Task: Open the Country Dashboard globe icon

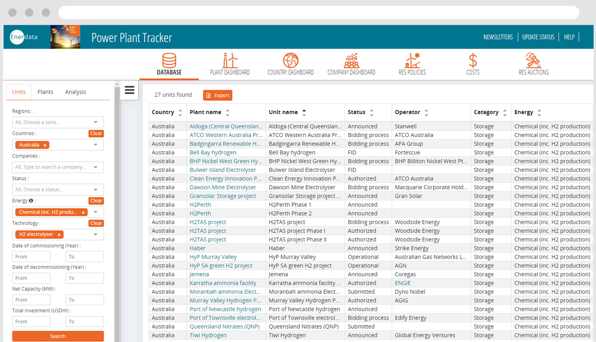Action: tap(290, 61)
